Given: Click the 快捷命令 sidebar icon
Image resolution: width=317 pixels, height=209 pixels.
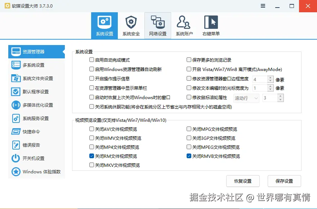Looking at the screenshot, I should click(16, 132).
